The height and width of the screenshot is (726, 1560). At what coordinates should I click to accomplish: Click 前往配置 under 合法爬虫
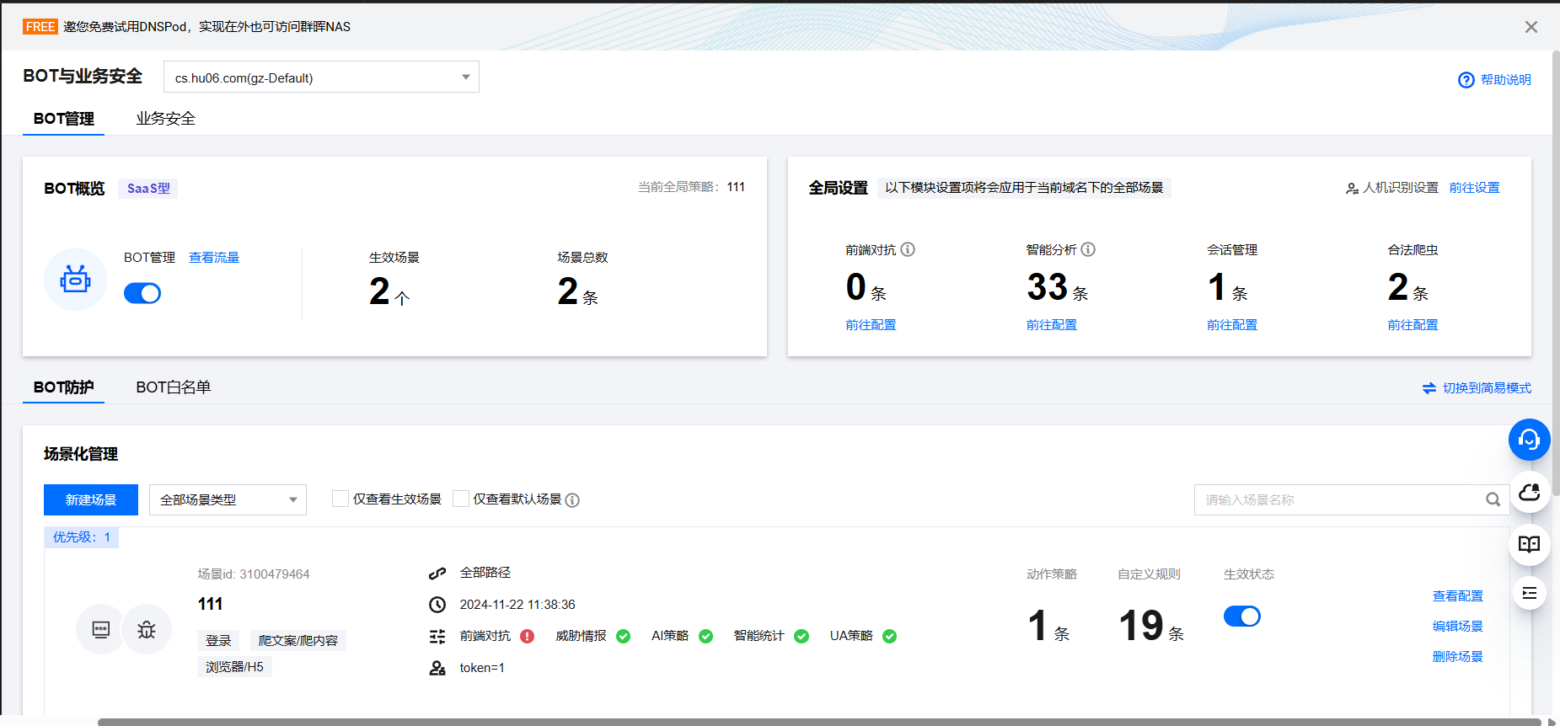coord(1413,325)
